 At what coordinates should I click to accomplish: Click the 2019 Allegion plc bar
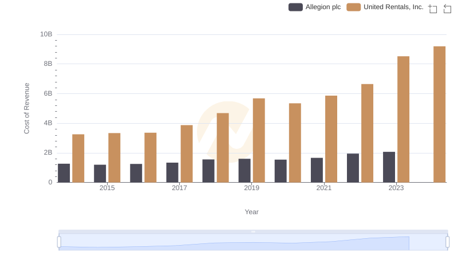point(244,171)
